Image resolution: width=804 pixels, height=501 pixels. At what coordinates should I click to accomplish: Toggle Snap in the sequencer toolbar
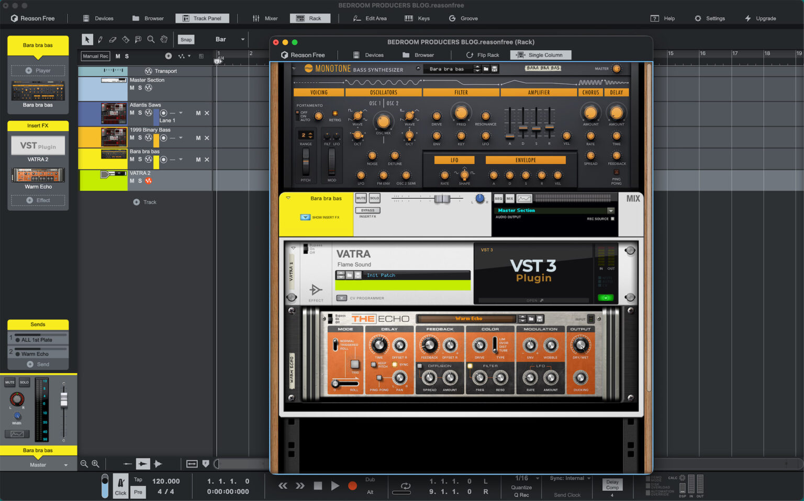(186, 39)
